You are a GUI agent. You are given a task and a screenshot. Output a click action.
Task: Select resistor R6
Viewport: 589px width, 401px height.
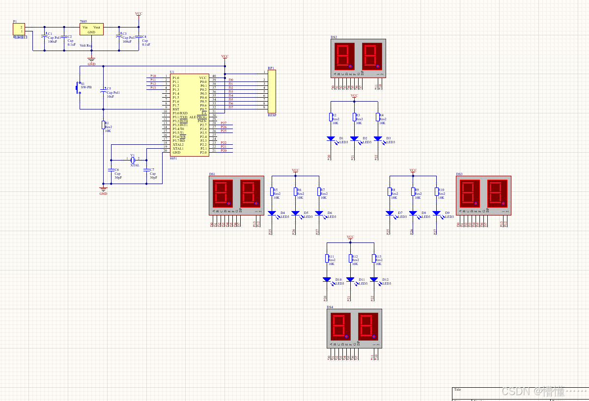point(296,192)
